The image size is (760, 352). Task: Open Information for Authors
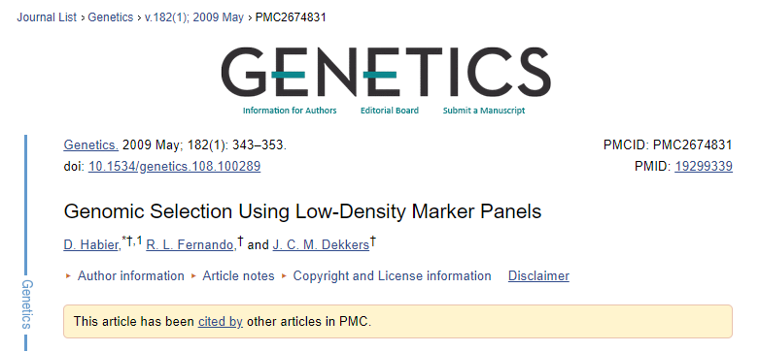[x=290, y=111]
